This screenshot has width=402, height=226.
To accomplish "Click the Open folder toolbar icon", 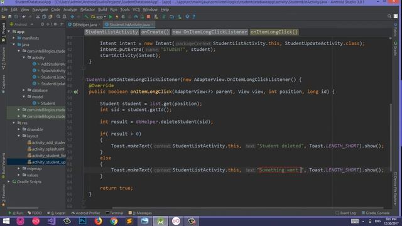I will click(x=3, y=17).
